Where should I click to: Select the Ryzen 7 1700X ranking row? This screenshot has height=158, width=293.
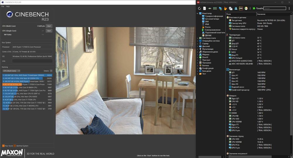click(x=27, y=90)
